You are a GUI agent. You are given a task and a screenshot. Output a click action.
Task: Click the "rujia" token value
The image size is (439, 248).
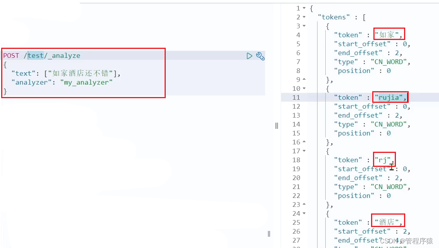(x=389, y=97)
